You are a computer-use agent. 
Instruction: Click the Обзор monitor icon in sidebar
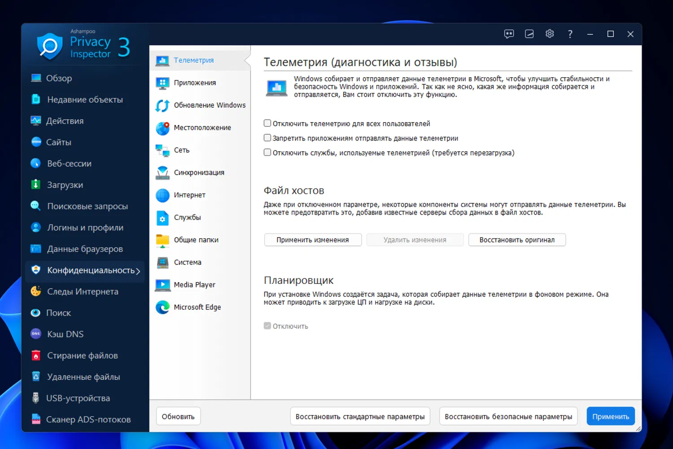coord(36,78)
